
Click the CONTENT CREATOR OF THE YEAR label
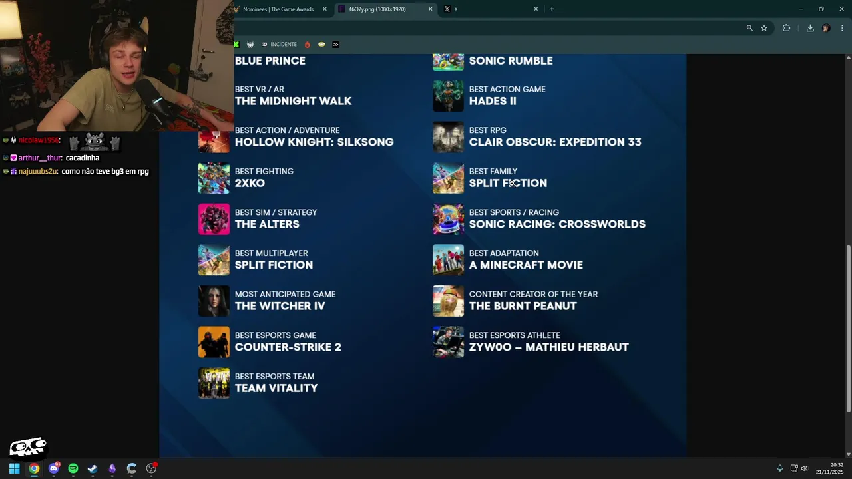coord(533,294)
